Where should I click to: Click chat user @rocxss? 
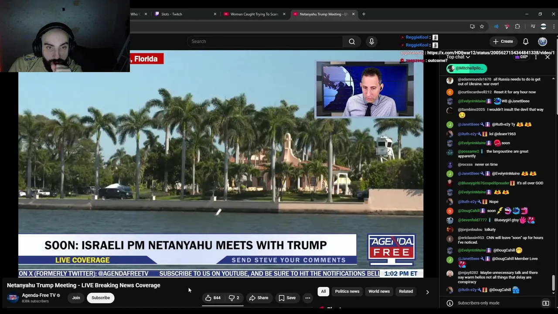pyautogui.click(x=465, y=164)
